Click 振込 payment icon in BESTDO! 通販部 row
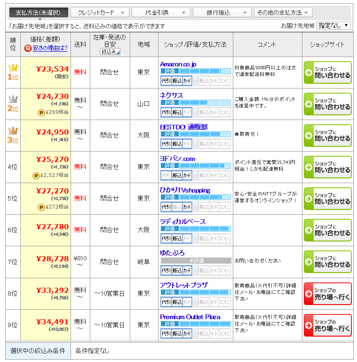The width and height of the screenshot is (357, 362). pos(177,144)
